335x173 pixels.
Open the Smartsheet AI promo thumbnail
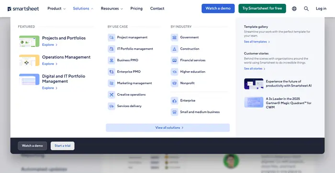[x=254, y=84]
